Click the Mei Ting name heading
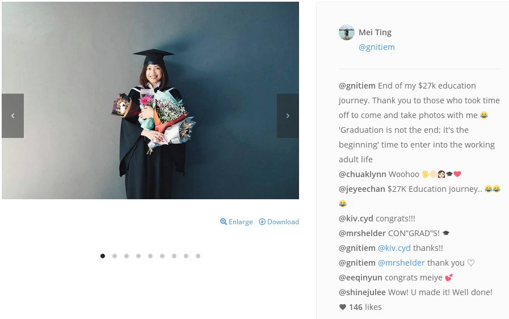The image size is (509, 319). [375, 32]
